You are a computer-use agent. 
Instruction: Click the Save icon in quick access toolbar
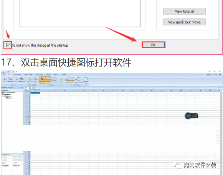coord(8,72)
